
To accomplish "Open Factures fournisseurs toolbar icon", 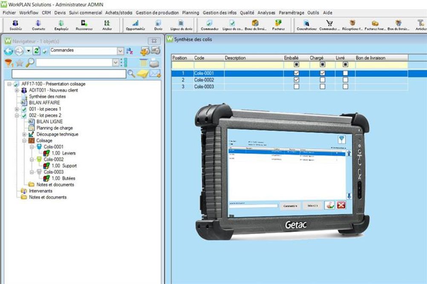I will [x=375, y=25].
